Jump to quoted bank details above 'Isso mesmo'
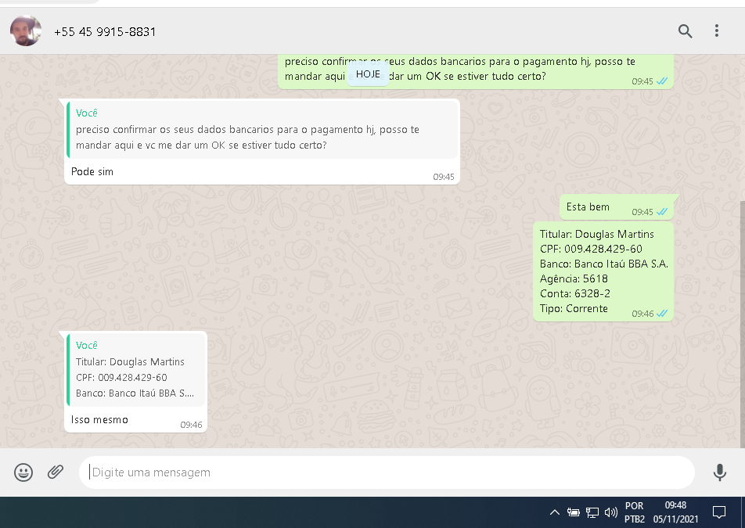 tap(136, 369)
